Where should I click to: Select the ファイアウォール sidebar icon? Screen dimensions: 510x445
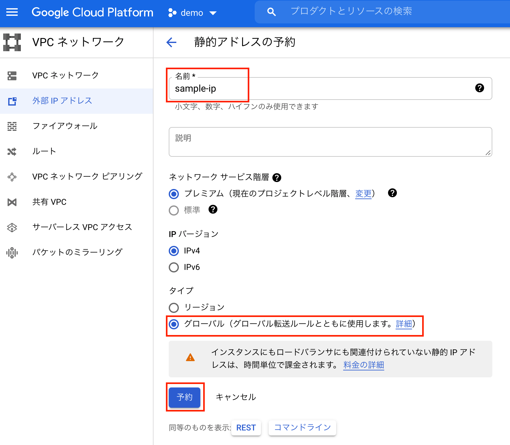(12, 126)
